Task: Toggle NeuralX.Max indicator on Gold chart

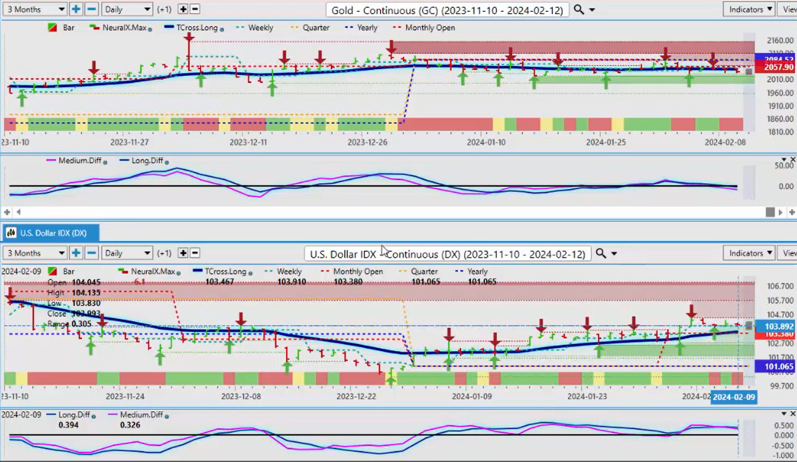Action: 120,27
